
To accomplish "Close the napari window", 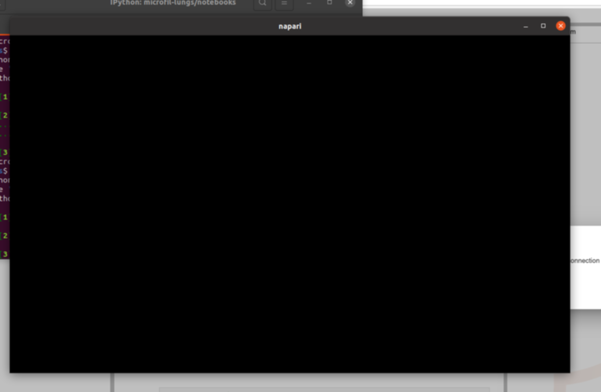I will [x=560, y=26].
